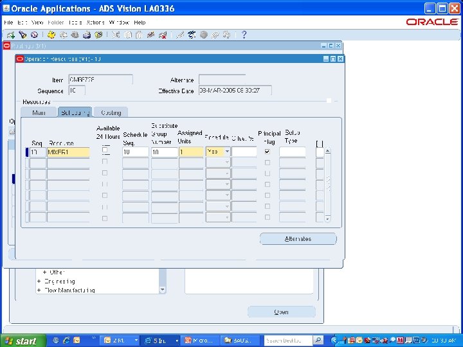Click the red M tray icon
The height and width of the screenshot is (347, 463).
click(400, 341)
